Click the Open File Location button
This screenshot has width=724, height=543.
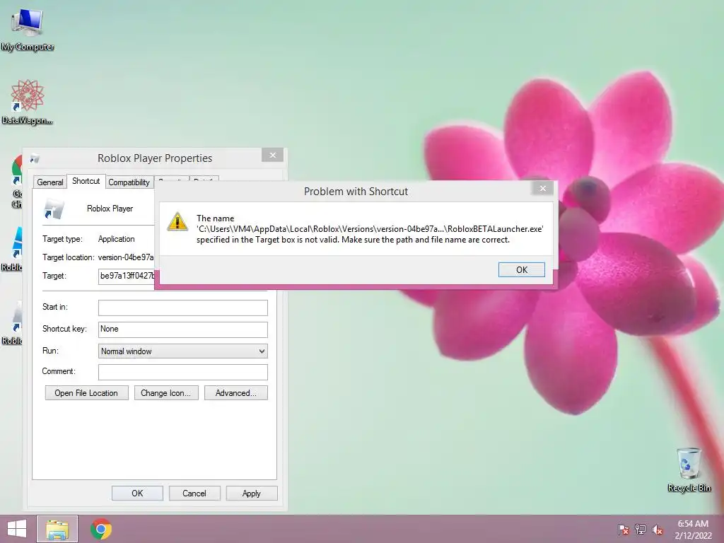[86, 393]
